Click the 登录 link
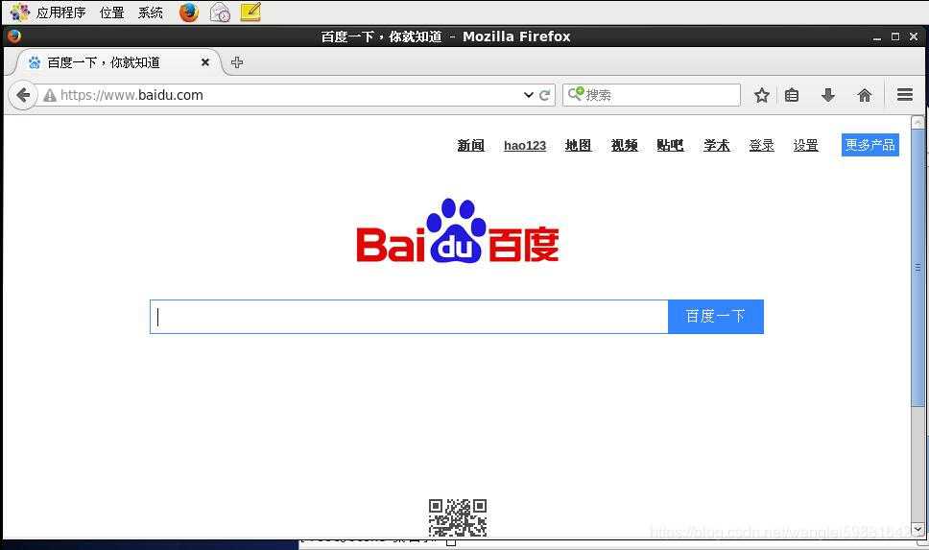 (761, 145)
